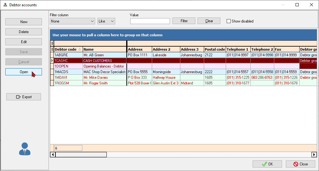Click the Address column header
The image size is (319, 171).
point(140,49)
